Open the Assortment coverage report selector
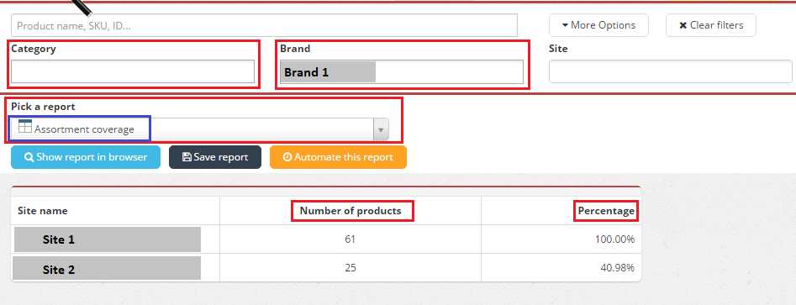Image resolution: width=796 pixels, height=305 pixels. tap(200, 129)
